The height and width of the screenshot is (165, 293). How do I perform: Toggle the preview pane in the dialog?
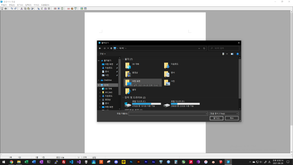pos(232,54)
